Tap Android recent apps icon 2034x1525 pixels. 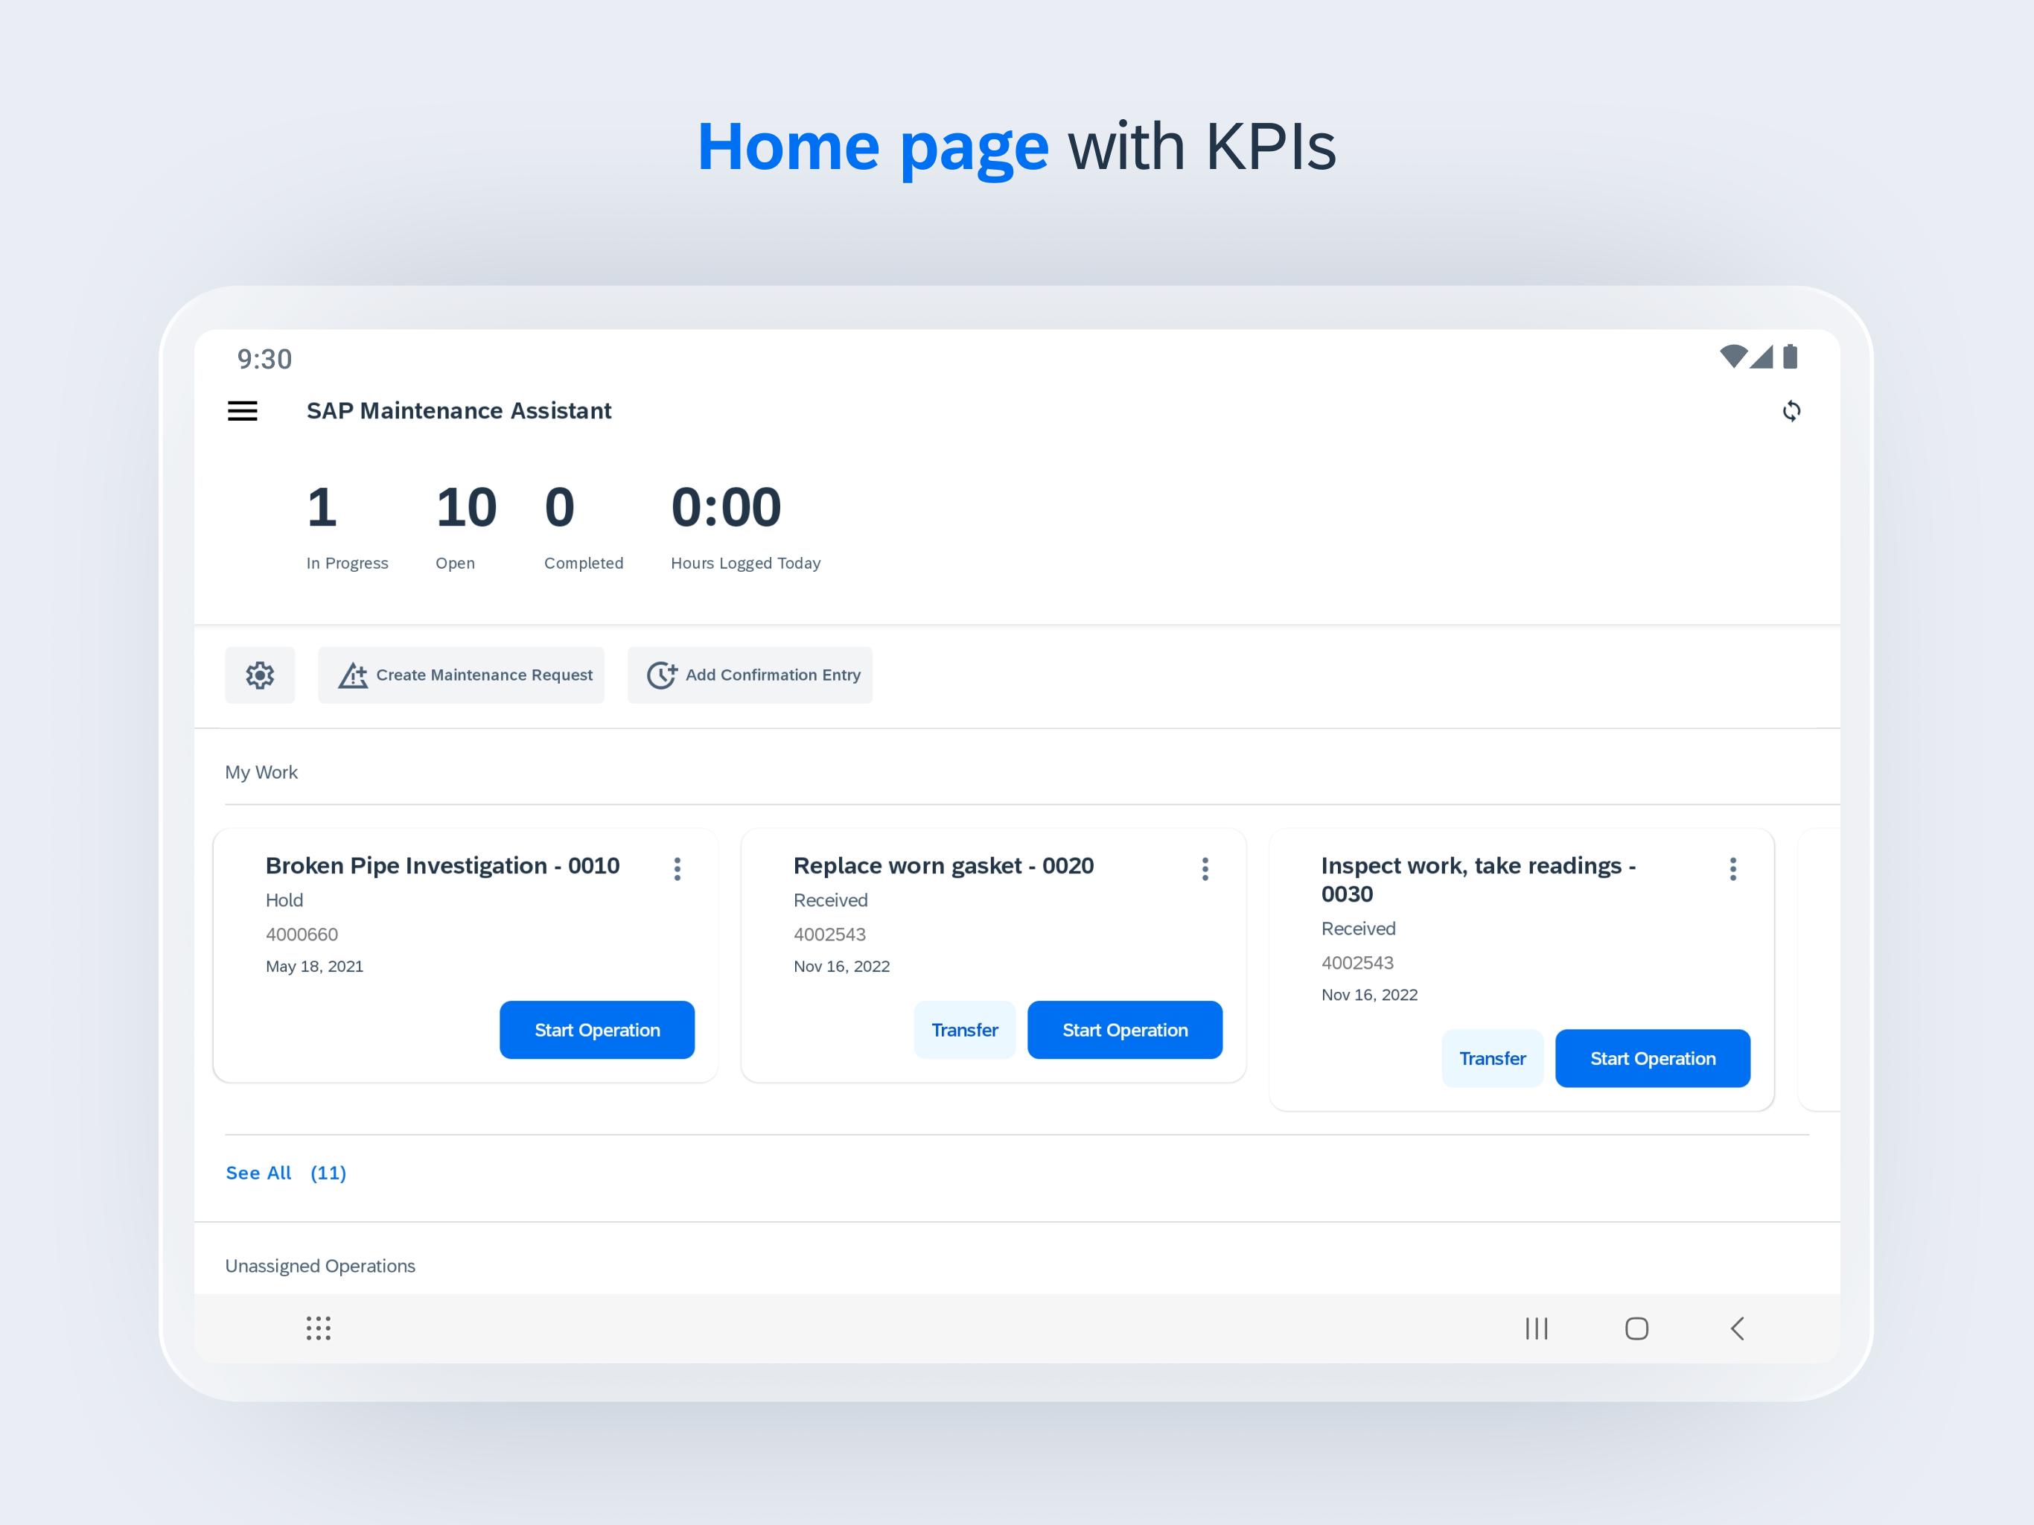[1537, 1328]
